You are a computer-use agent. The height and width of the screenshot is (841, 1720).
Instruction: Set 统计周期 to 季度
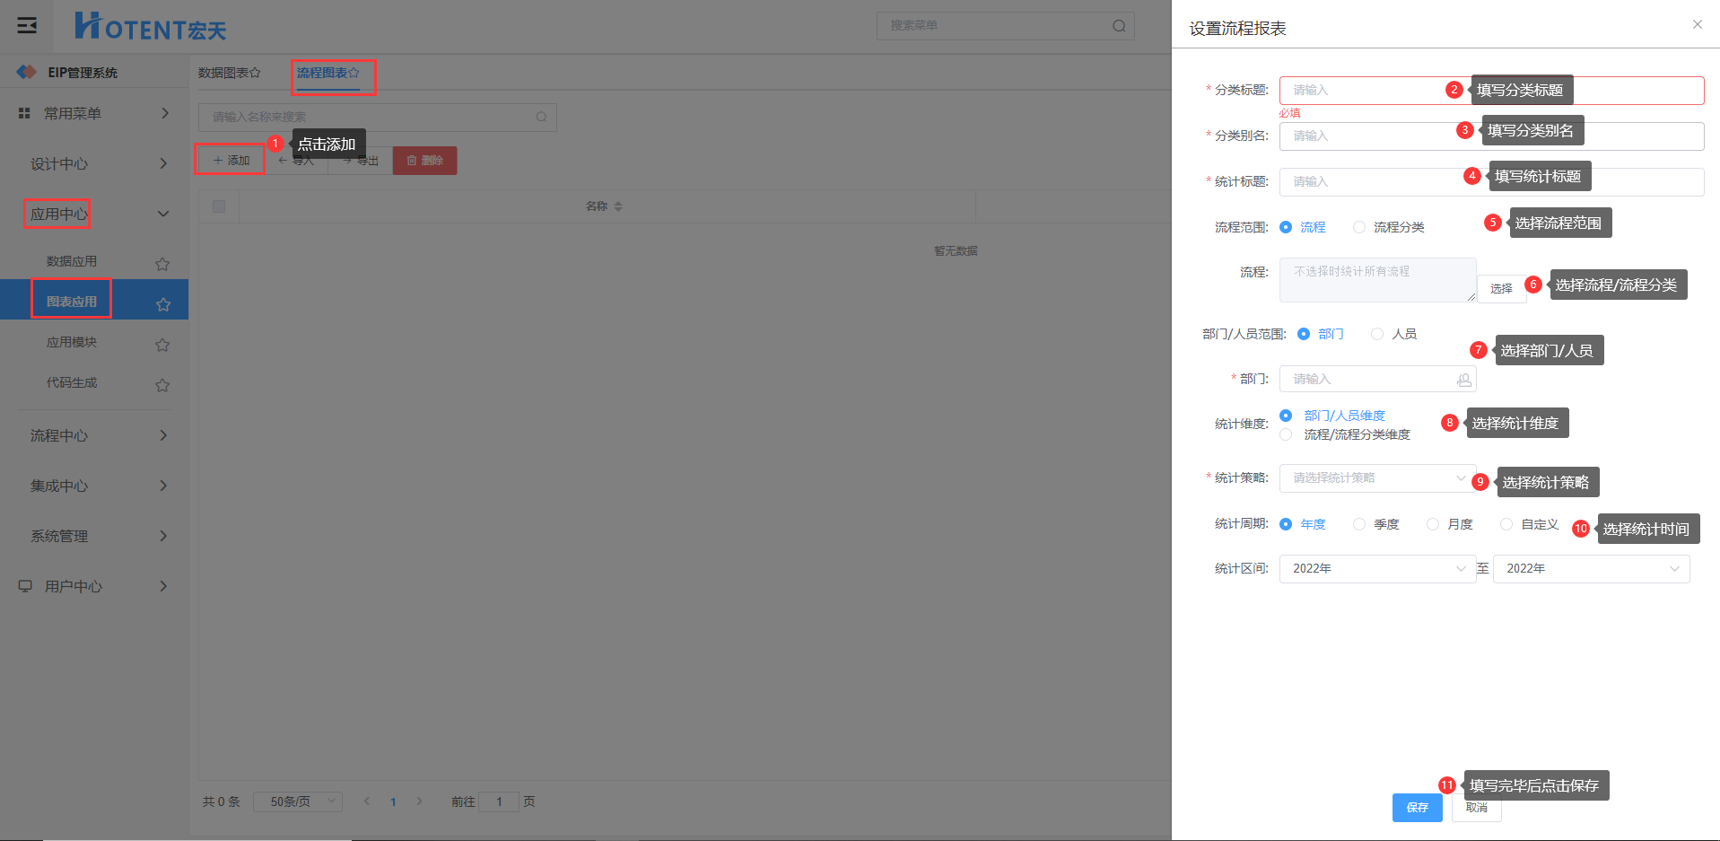pos(1359,524)
